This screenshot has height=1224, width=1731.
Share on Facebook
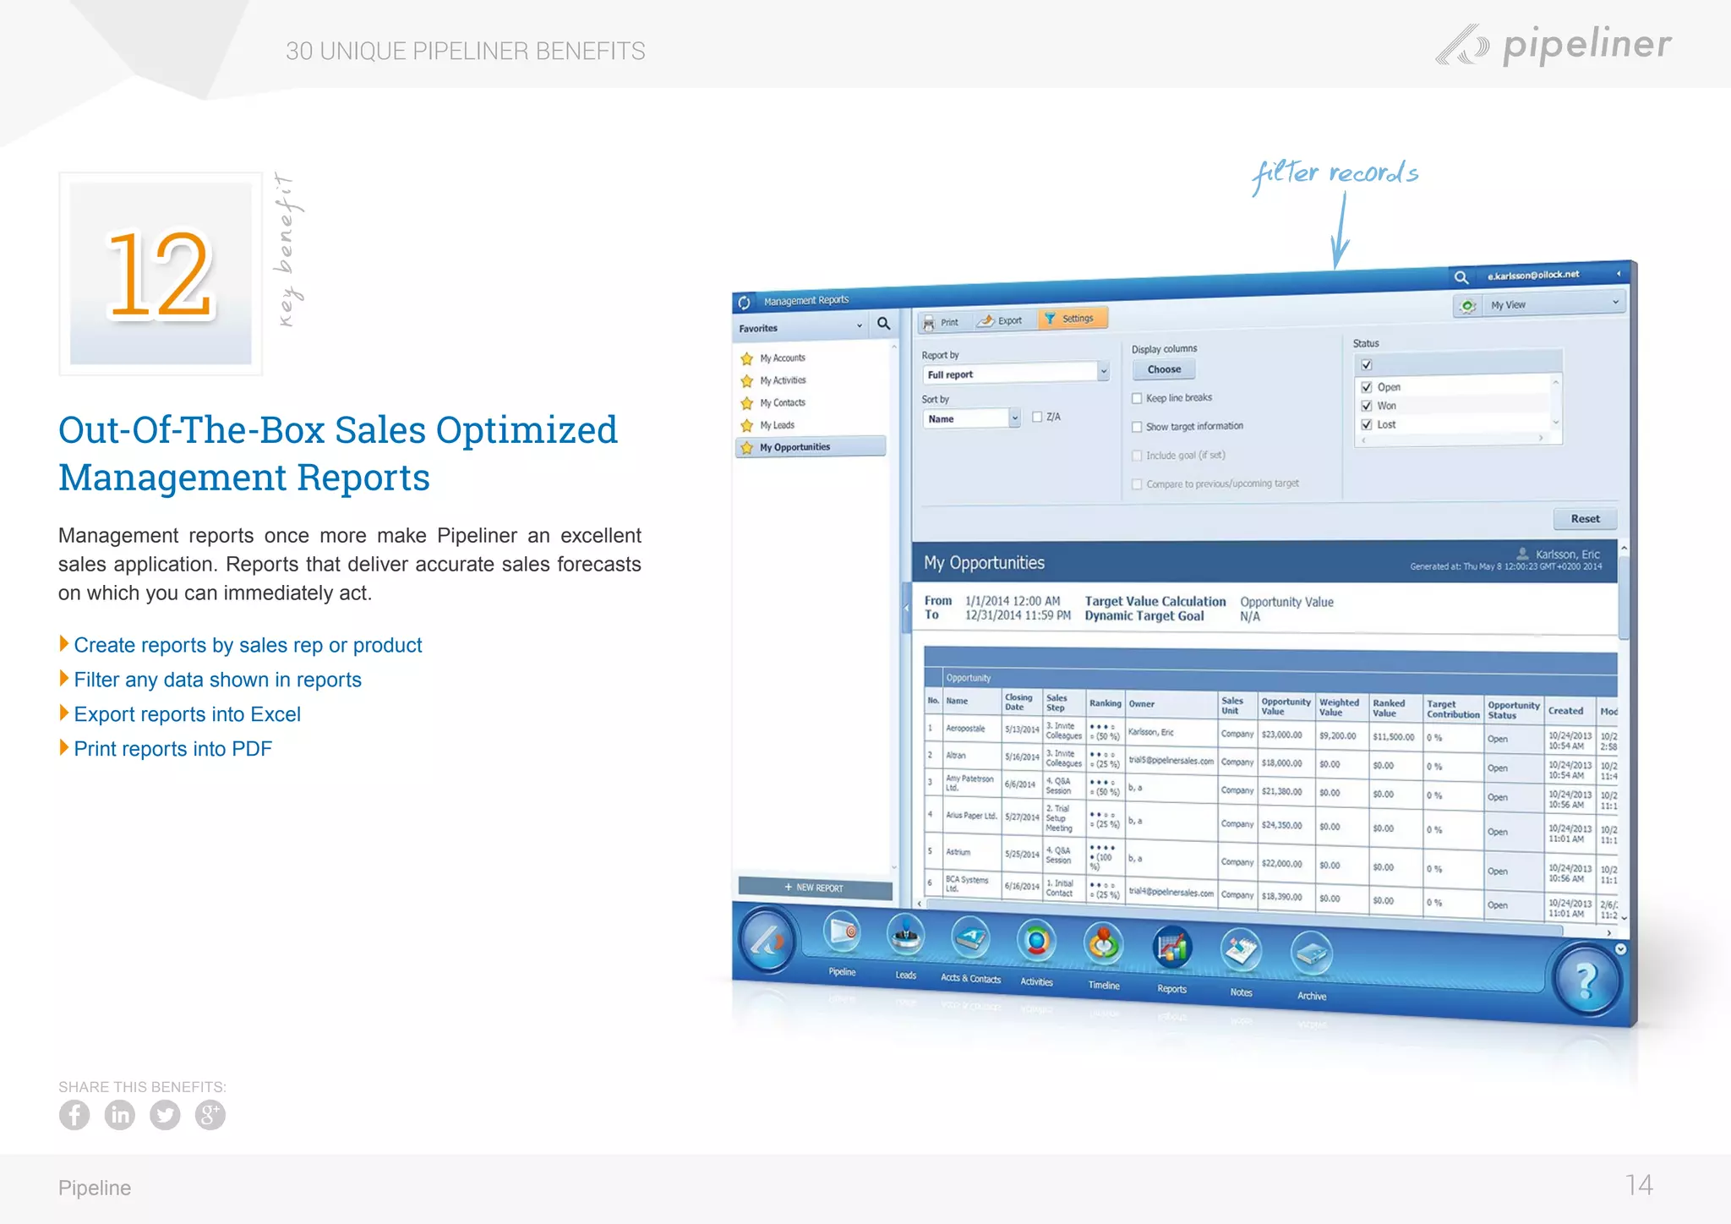(x=74, y=1115)
